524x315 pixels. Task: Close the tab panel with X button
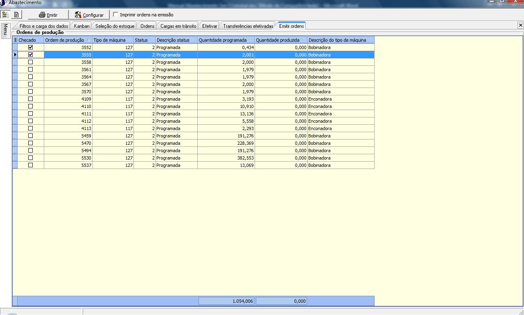click(520, 25)
